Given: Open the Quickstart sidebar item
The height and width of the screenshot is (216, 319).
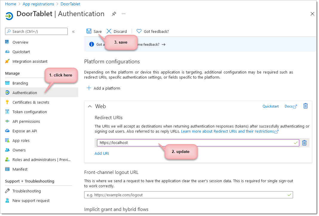Looking at the screenshot, I should 21,52.
